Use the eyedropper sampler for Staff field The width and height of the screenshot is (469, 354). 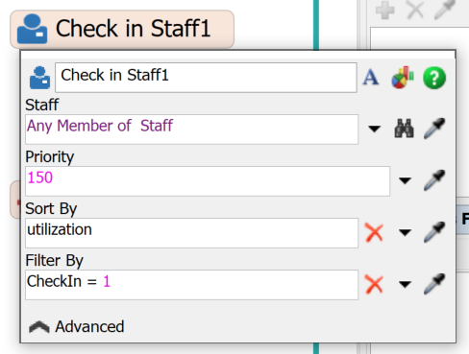tap(434, 129)
